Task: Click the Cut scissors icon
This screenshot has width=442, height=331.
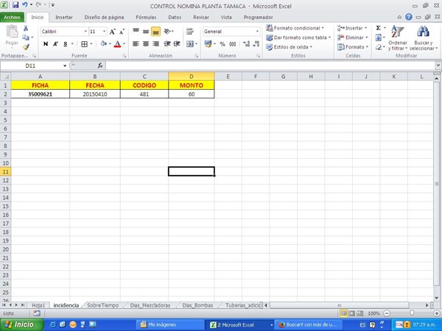Action: pos(26,28)
